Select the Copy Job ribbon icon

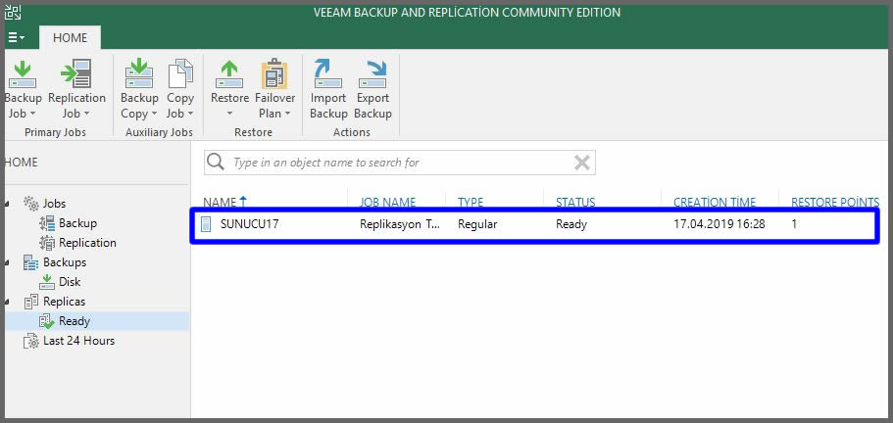[180, 76]
